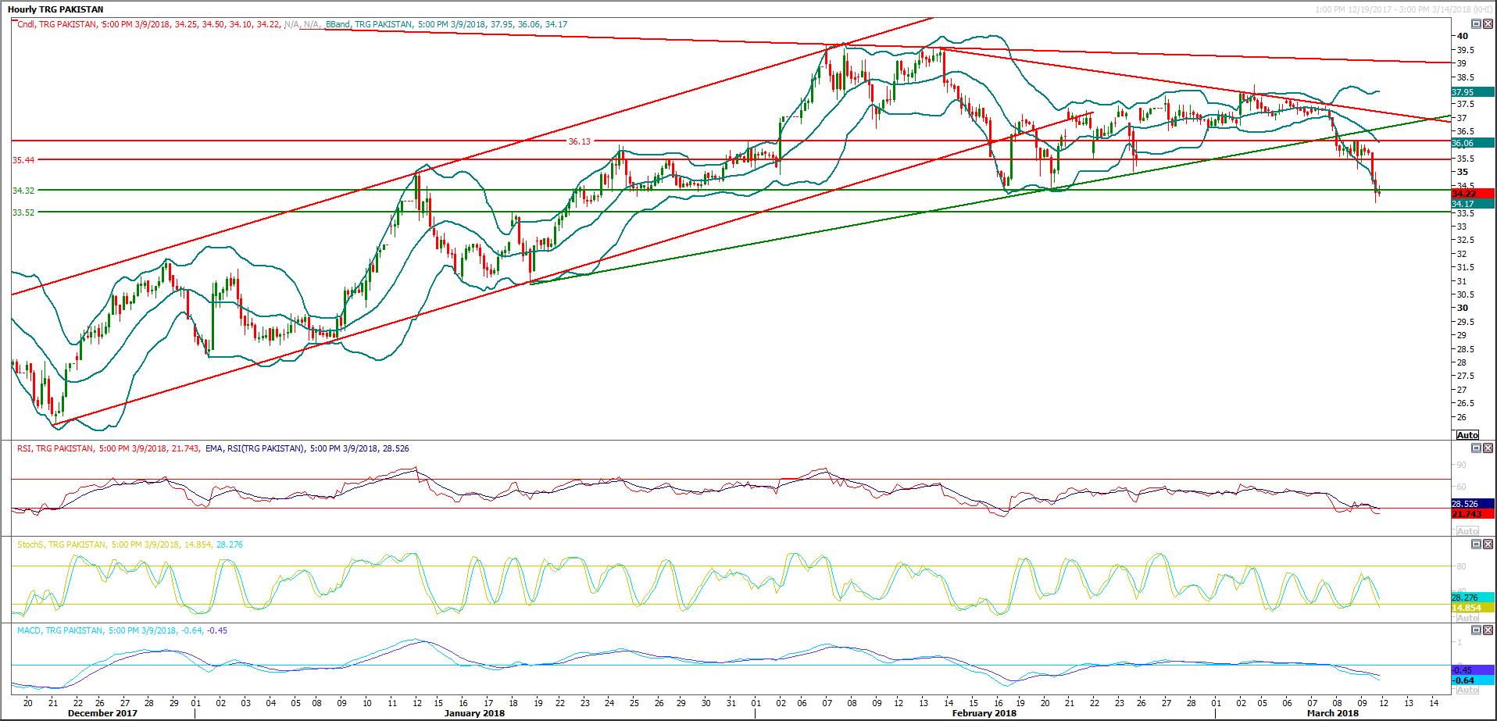1497x721 pixels.
Task: Click the MACD panel's restore icon
Action: pyautogui.click(x=1476, y=630)
